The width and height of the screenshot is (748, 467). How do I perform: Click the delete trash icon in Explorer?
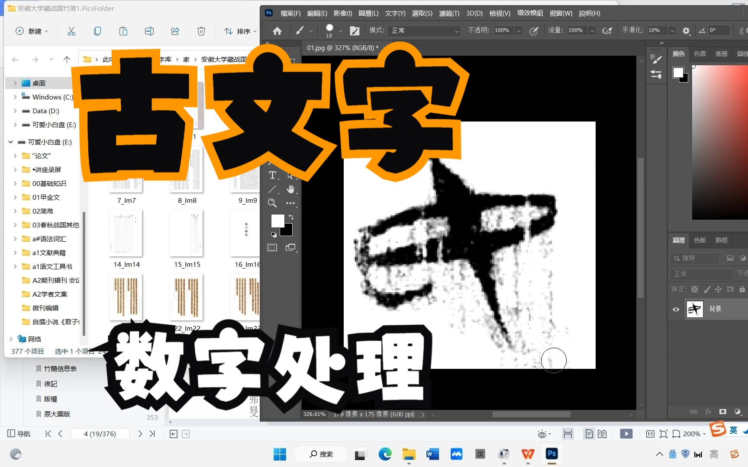201,31
